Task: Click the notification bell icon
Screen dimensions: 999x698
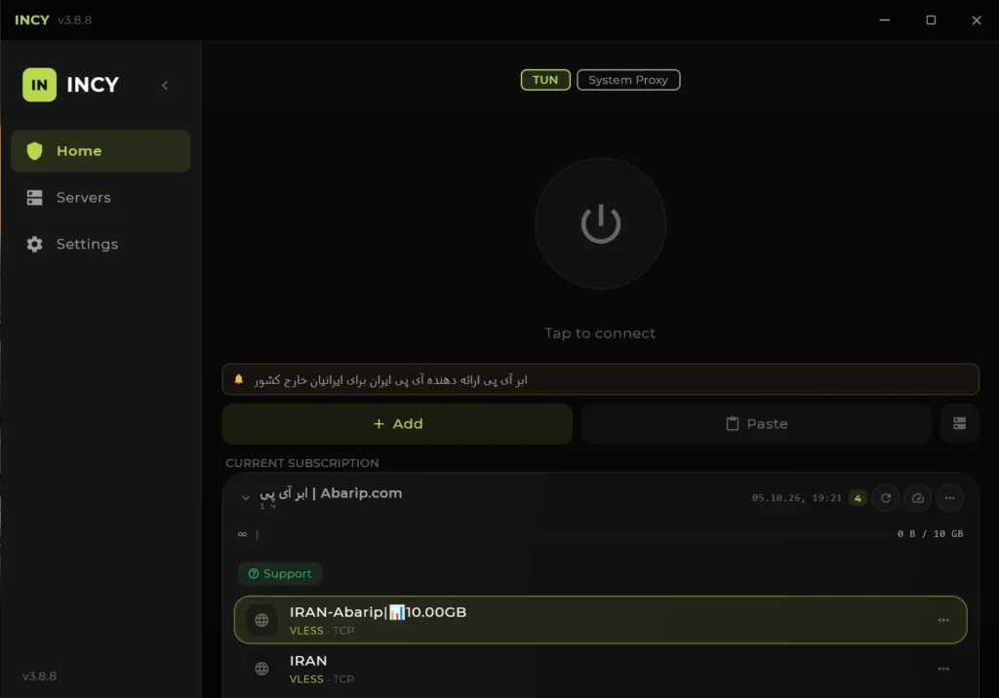Action: click(239, 379)
